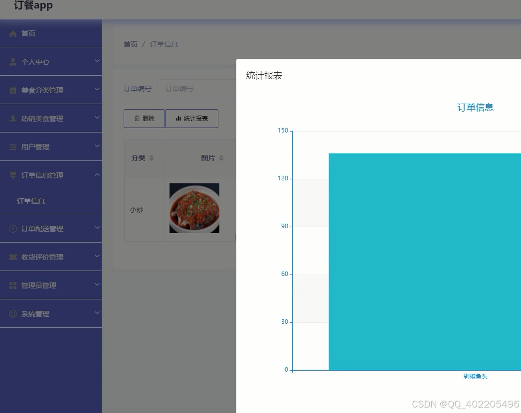Click the 订单信息管理 sidebar icon

pos(12,175)
